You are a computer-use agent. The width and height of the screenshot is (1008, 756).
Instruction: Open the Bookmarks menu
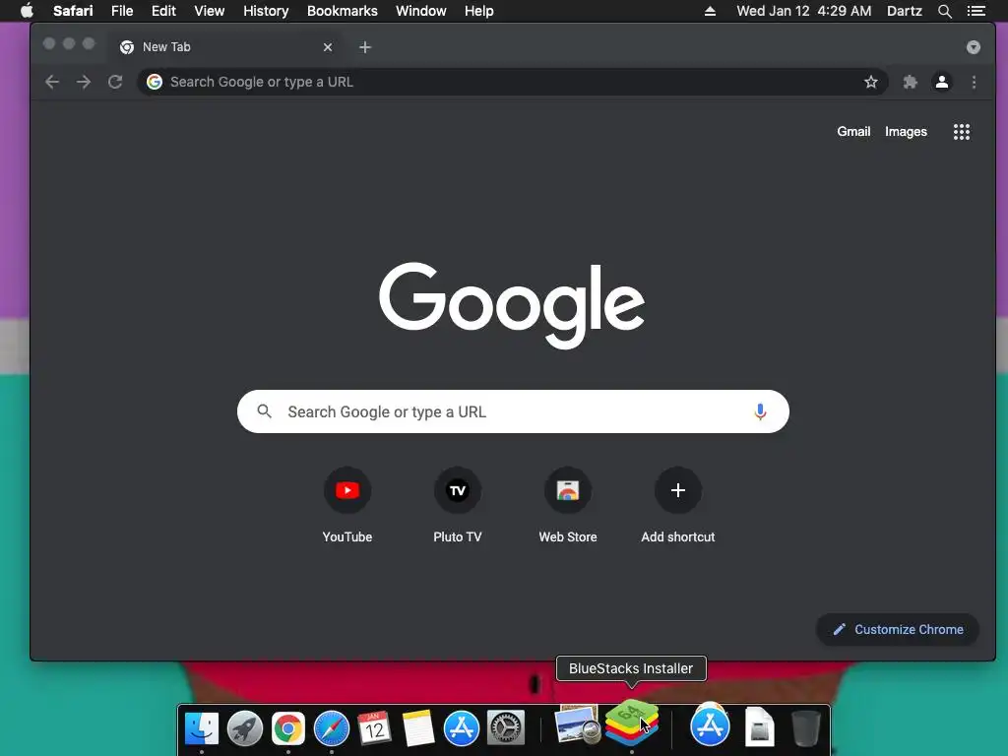[342, 11]
